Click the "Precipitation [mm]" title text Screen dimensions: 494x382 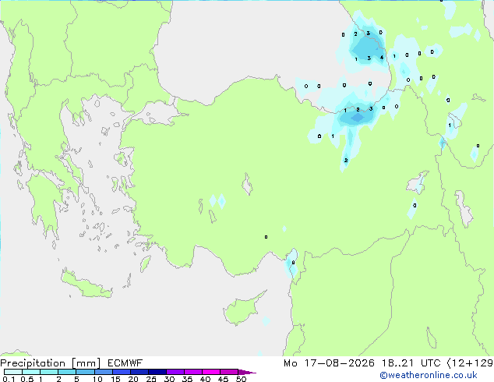[51, 363]
